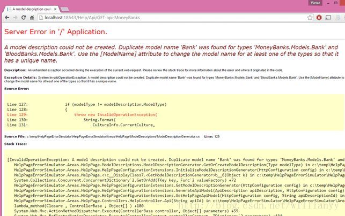Click the 'Server Error in '/' Application.' heading
The image size is (345, 216).
click(x=56, y=32)
